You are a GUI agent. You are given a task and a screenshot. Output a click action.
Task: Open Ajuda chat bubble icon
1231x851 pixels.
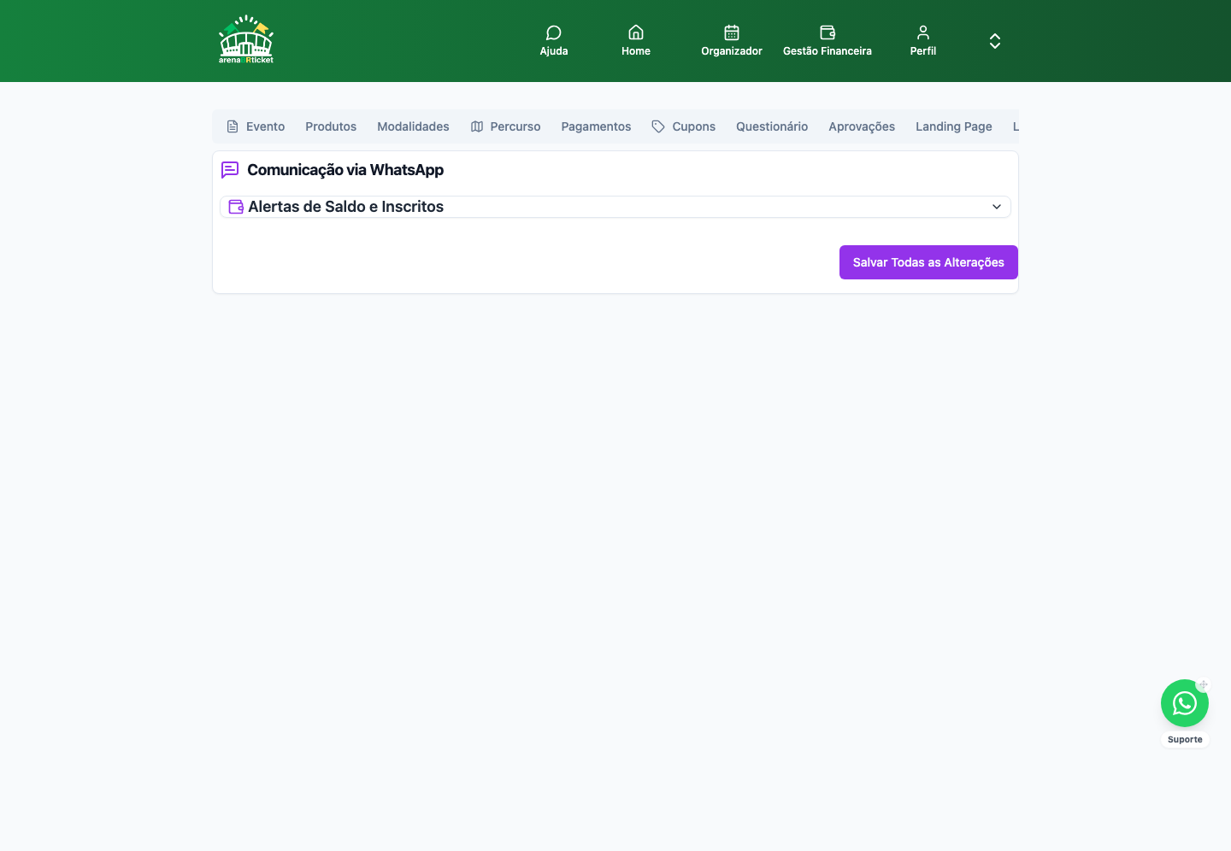554,32
